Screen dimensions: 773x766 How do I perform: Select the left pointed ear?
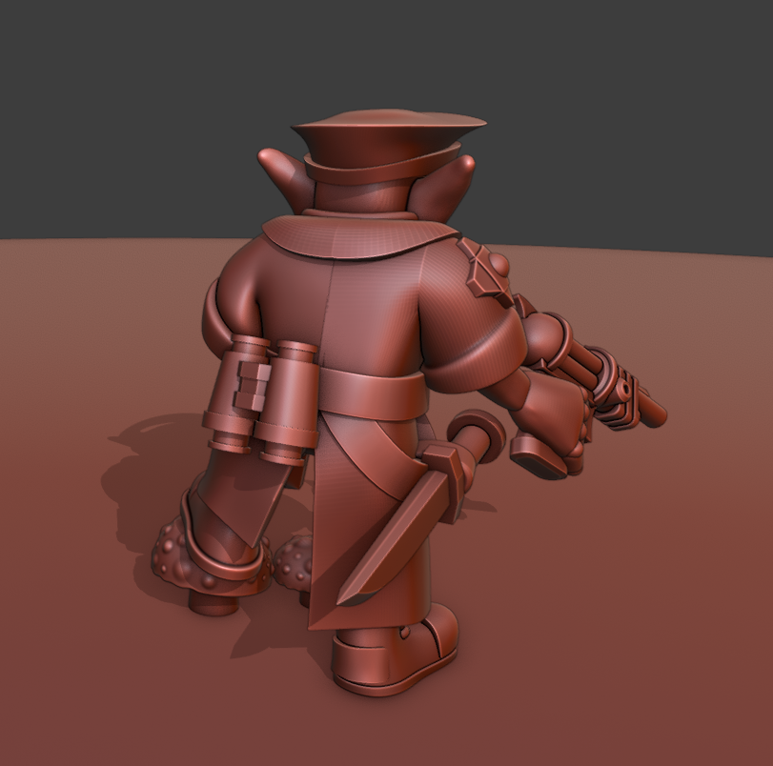(x=280, y=170)
